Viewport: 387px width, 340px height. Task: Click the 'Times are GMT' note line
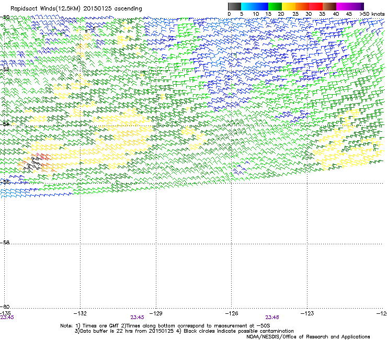tap(165, 326)
